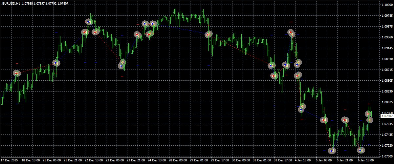Click the 17 Dec 2015 date on time axis
Image resolution: width=394 pixels, height=164 pixels.
10,161
